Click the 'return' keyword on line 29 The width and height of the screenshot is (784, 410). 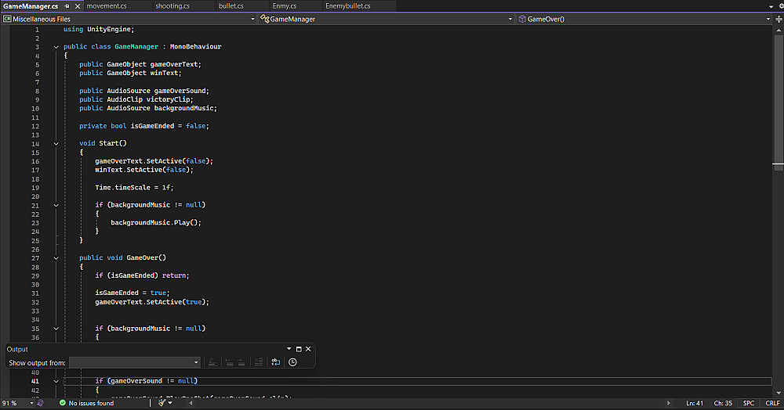tap(174, 275)
